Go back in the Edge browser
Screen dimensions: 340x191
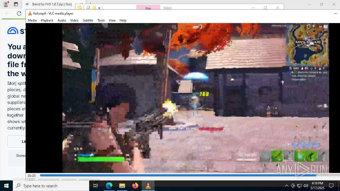7,13
